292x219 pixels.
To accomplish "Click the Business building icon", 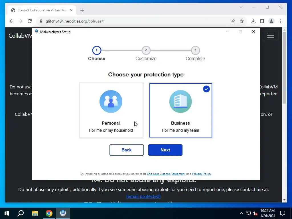I will pos(181,102).
